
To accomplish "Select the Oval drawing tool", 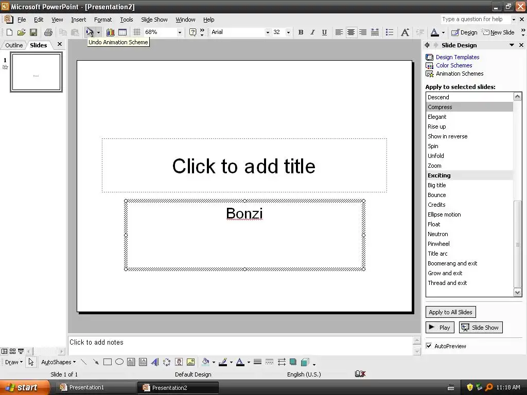I will (x=119, y=362).
